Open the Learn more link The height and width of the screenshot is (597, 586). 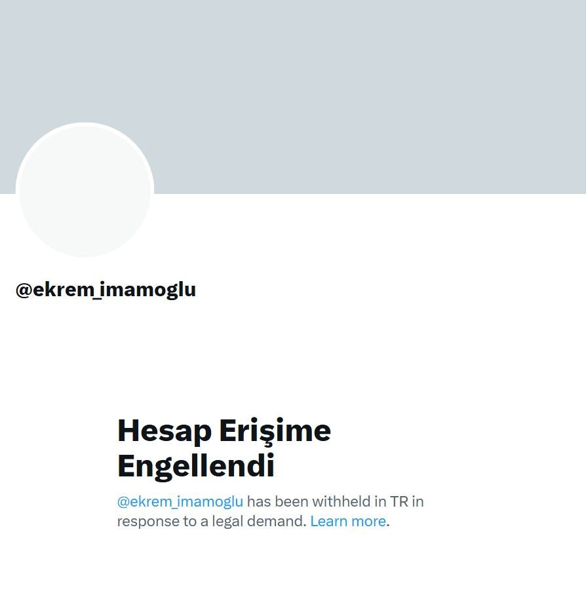[348, 521]
